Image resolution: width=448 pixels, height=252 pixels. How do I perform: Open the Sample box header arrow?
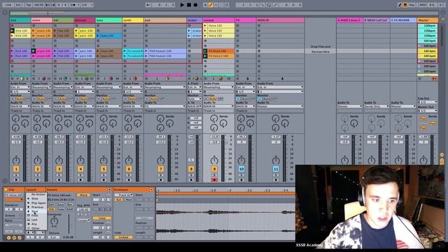tap(109, 190)
